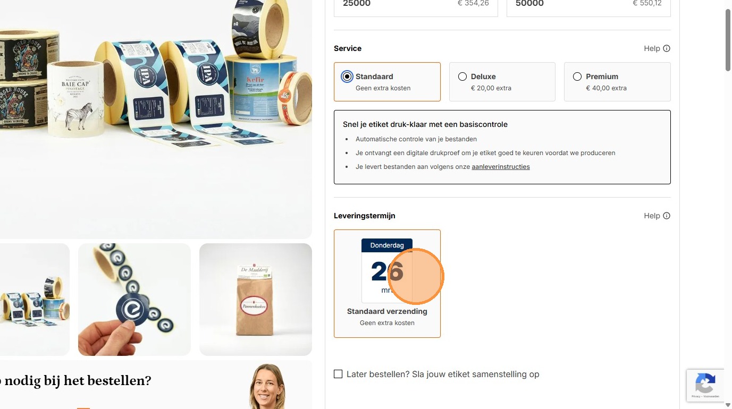The width and height of the screenshot is (732, 409).
Task: Open the main label rolls product photo
Action: pyautogui.click(x=156, y=119)
